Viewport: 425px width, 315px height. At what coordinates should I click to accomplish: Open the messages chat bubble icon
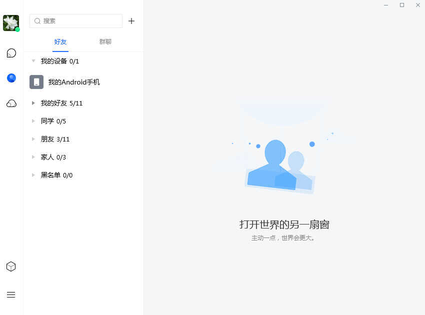[x=11, y=53]
